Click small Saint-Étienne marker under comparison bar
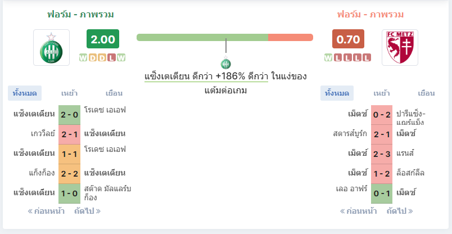452x234 pixels. click(225, 62)
